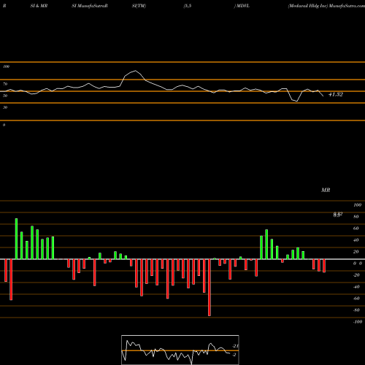This screenshot has height=365, width=365.
Task: Click the peak of the white RSI line
Action: pyautogui.click(x=135, y=71)
